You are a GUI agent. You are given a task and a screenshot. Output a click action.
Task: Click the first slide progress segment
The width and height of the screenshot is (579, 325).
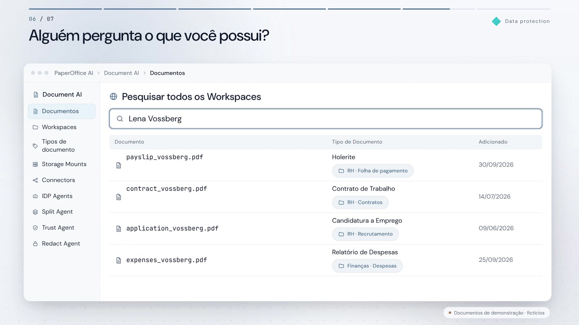(x=65, y=9)
